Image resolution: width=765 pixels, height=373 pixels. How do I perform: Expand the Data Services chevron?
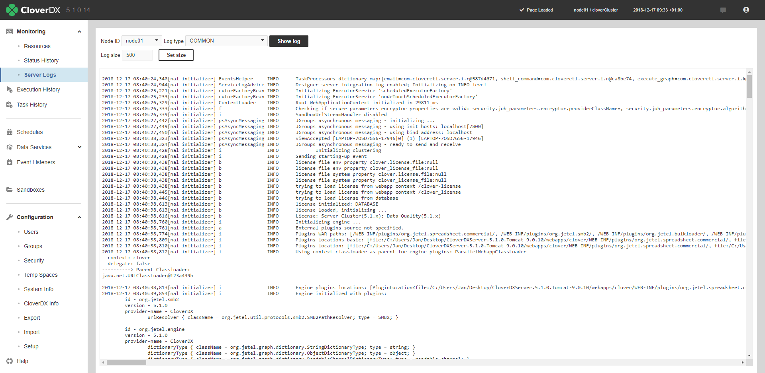coord(79,147)
